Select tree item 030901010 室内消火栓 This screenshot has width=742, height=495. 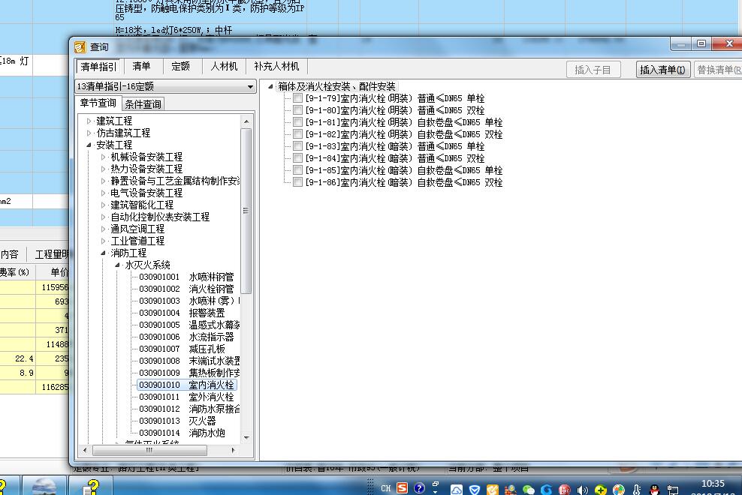tap(186, 385)
